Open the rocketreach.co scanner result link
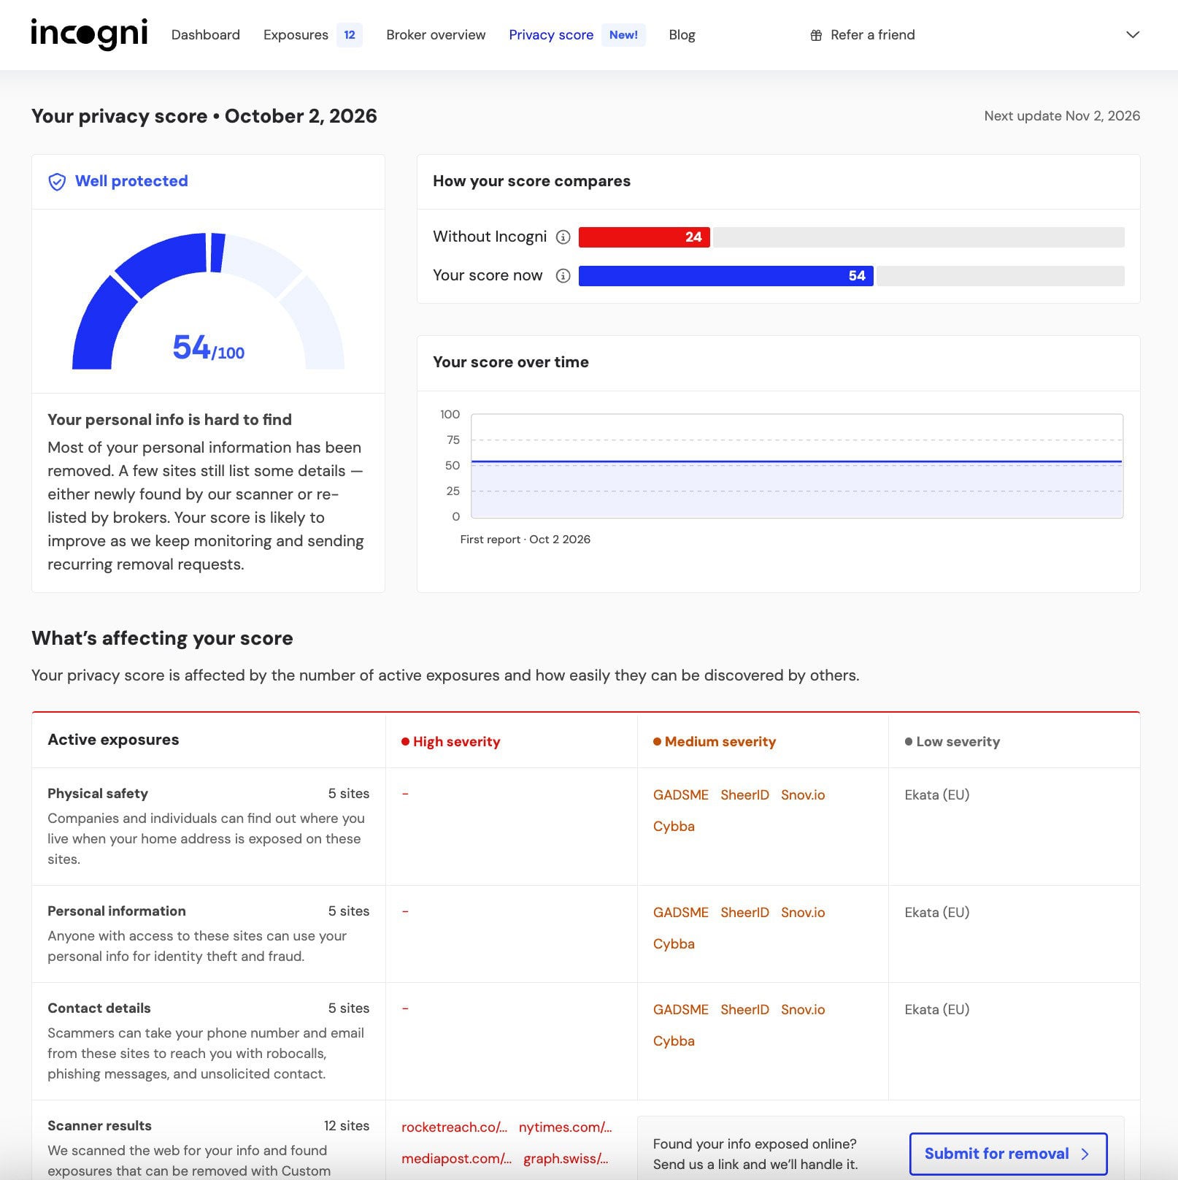 454,1127
